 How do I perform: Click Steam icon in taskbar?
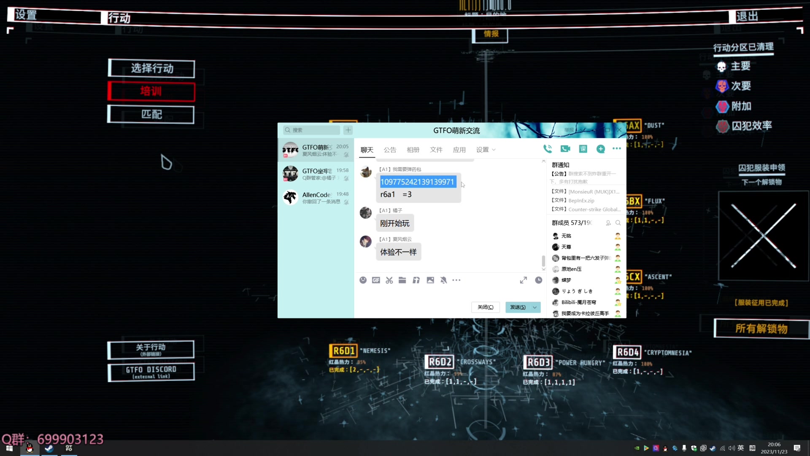[49, 448]
